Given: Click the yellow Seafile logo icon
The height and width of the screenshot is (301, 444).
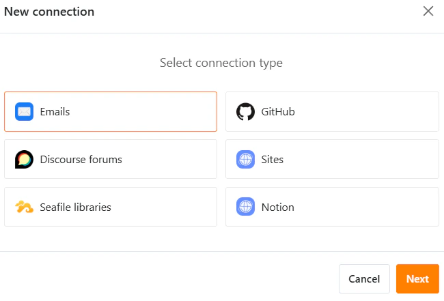Looking at the screenshot, I should tap(25, 207).
